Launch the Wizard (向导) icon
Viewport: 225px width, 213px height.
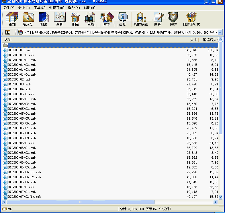click(x=107, y=19)
